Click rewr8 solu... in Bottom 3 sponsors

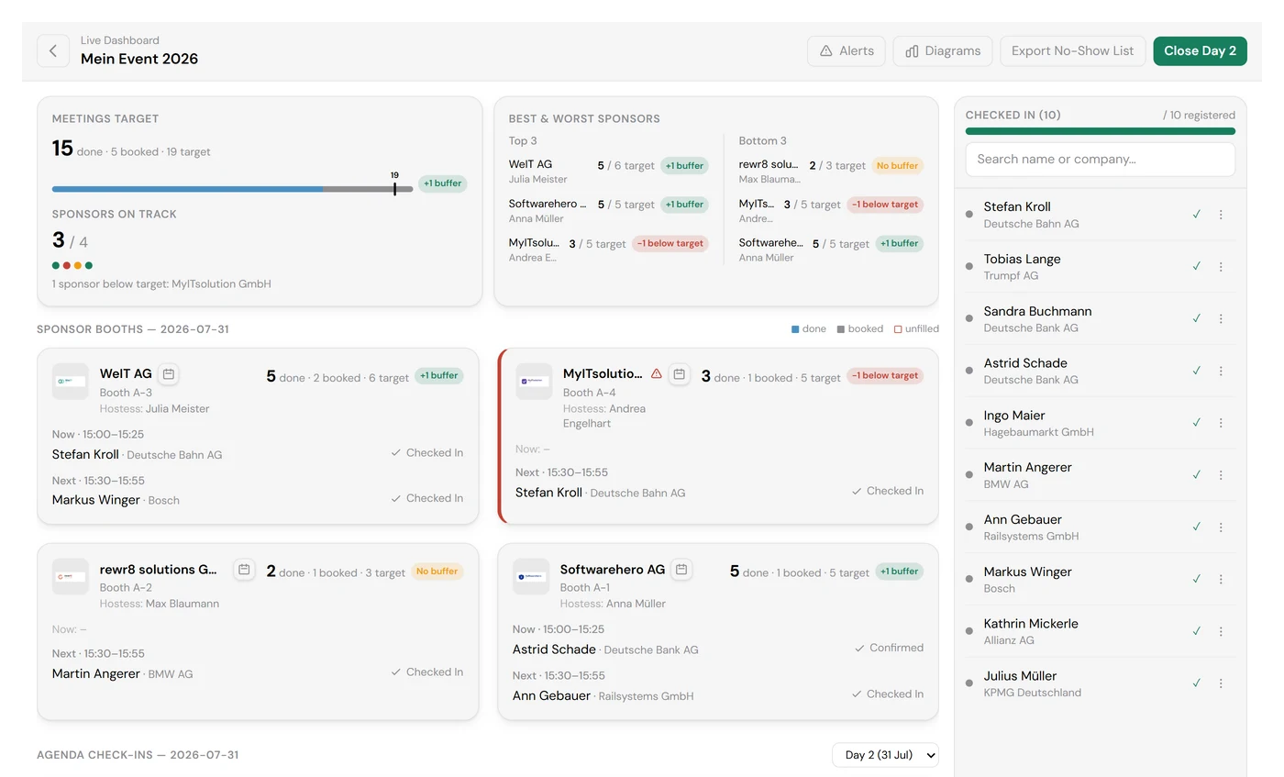pyautogui.click(x=770, y=165)
